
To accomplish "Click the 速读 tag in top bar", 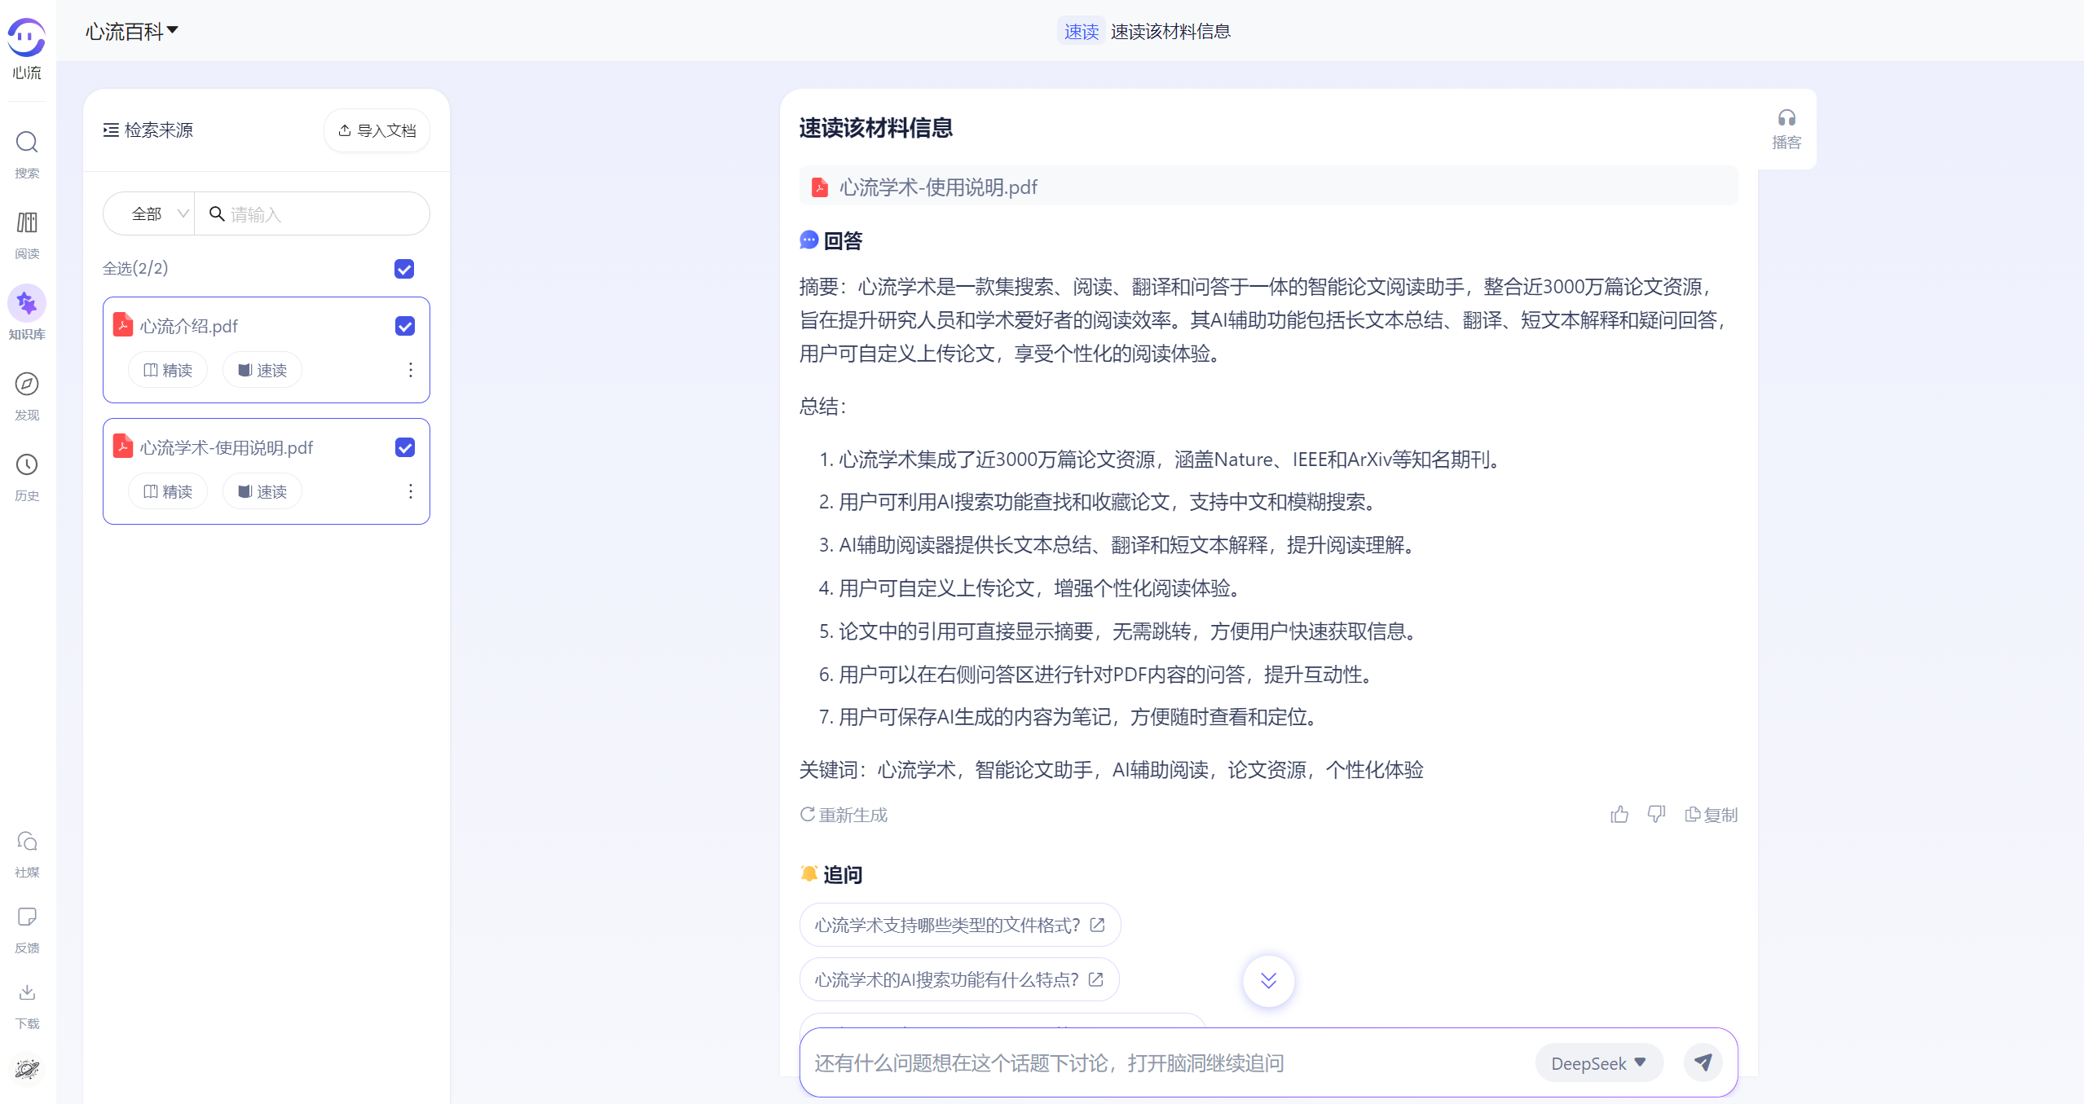I will pos(1081,31).
